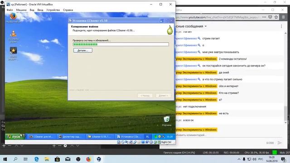Open the Windows Start menu
The width and height of the screenshot is (290, 163).
tap(5, 159)
